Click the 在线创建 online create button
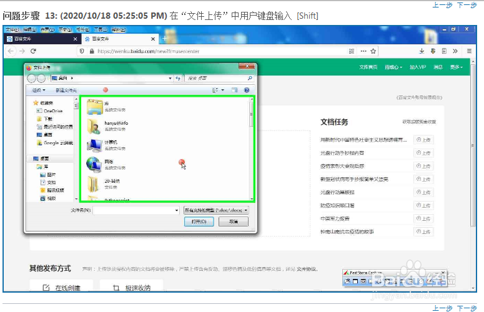 [x=61, y=285]
